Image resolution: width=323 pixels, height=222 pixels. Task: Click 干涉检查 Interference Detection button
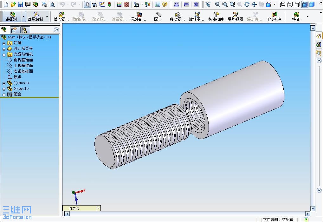point(274,16)
